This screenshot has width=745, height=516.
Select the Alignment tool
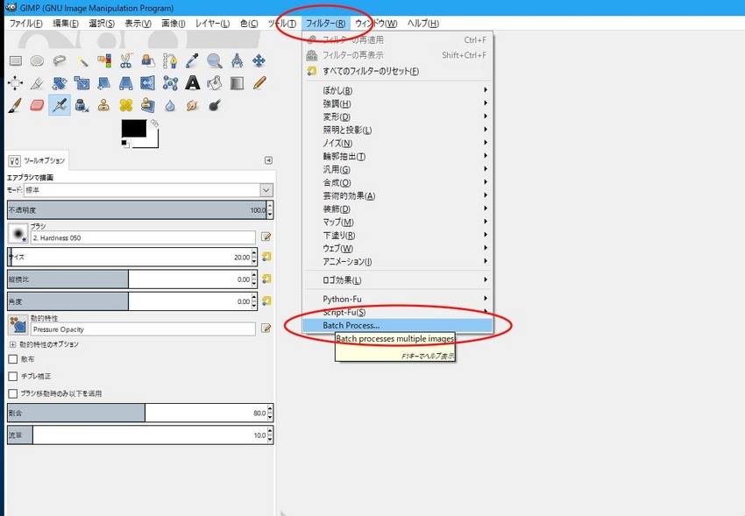tap(16, 83)
